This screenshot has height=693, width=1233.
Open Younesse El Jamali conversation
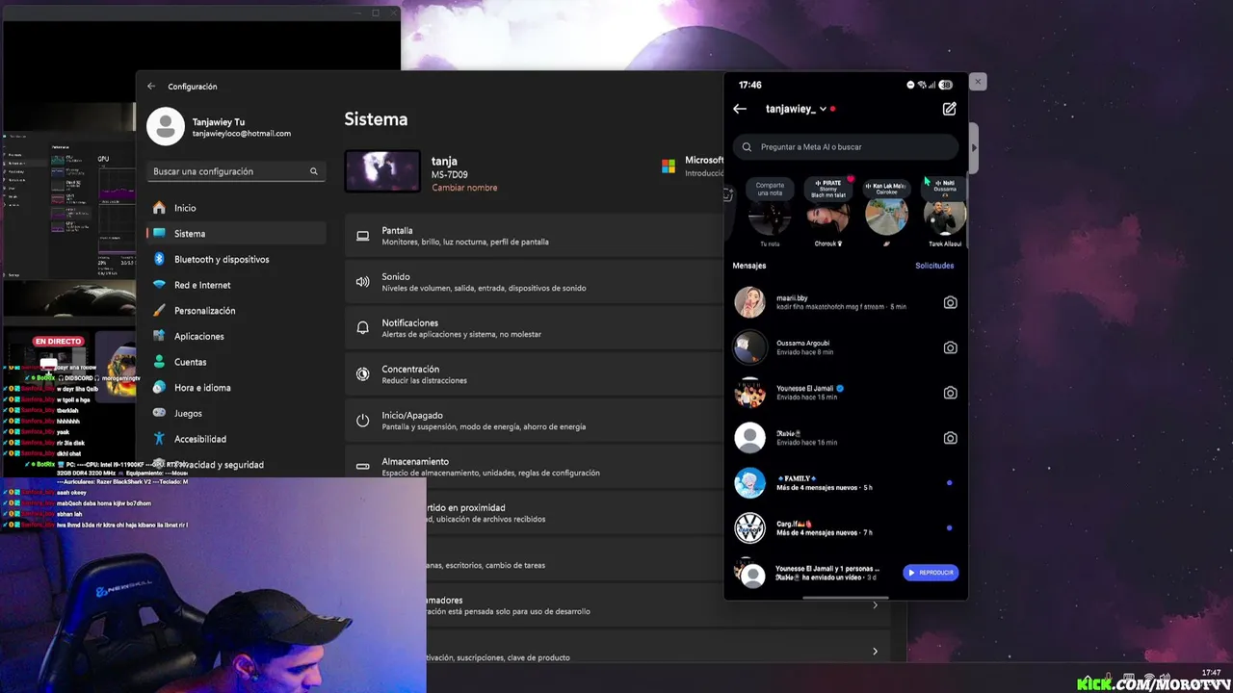pos(846,393)
